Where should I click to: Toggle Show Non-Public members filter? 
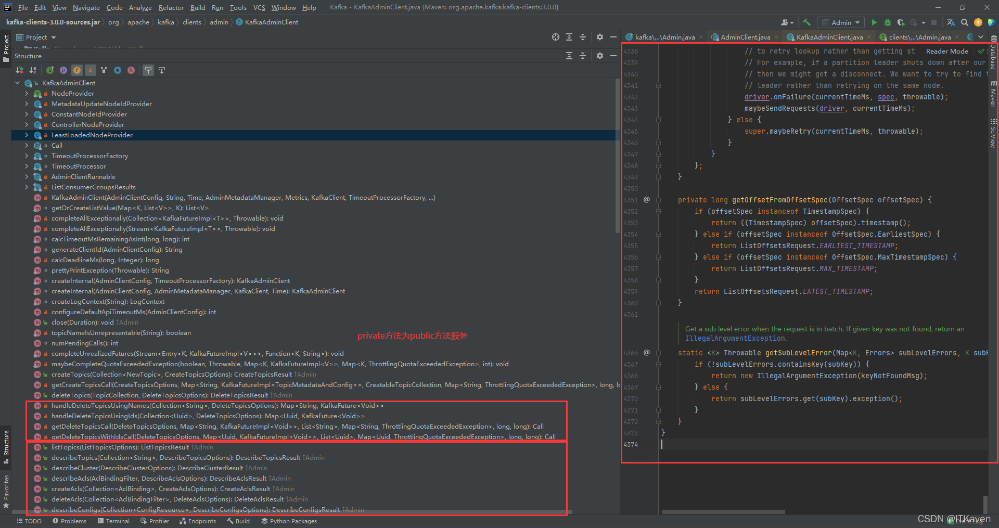[90, 70]
